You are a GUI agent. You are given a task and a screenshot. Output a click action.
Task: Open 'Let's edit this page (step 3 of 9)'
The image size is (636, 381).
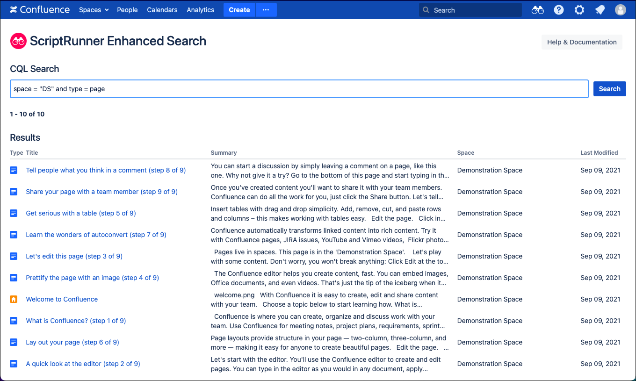point(74,256)
